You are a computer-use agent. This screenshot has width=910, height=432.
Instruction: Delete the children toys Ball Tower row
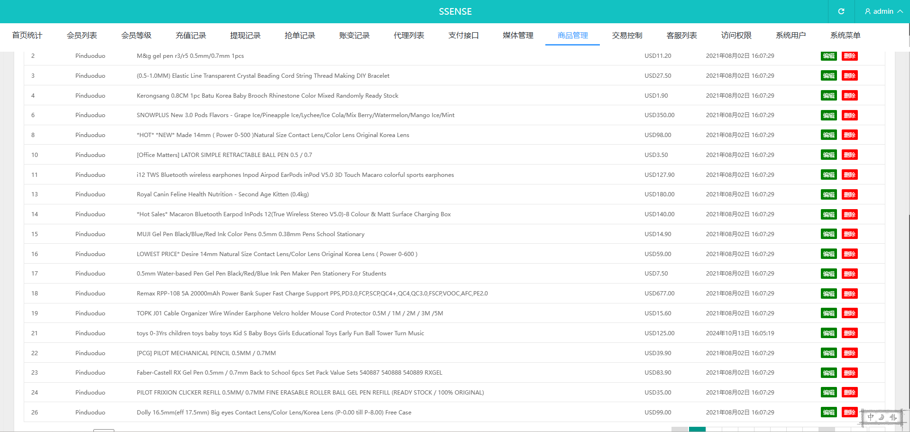click(849, 333)
